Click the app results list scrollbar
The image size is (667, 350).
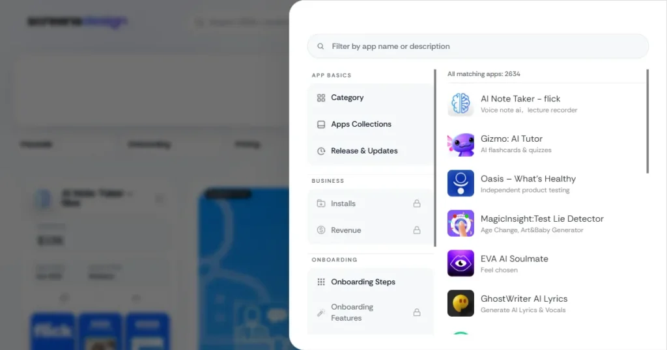point(647,122)
